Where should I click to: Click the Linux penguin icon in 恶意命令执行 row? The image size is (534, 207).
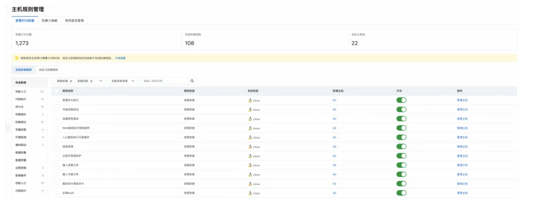coord(250,100)
